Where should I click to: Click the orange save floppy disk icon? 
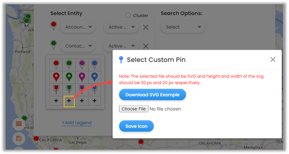19,138
